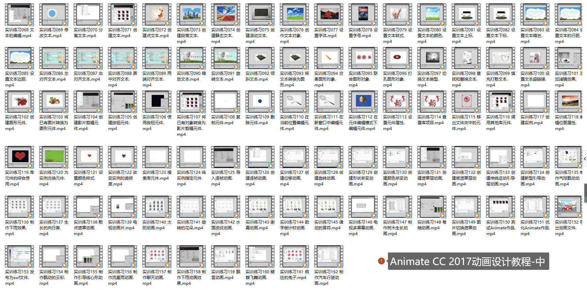Select the filename 实训练习161 疯狂的兔子.mp4
Viewport: 587px width, 295px height.
point(294,275)
